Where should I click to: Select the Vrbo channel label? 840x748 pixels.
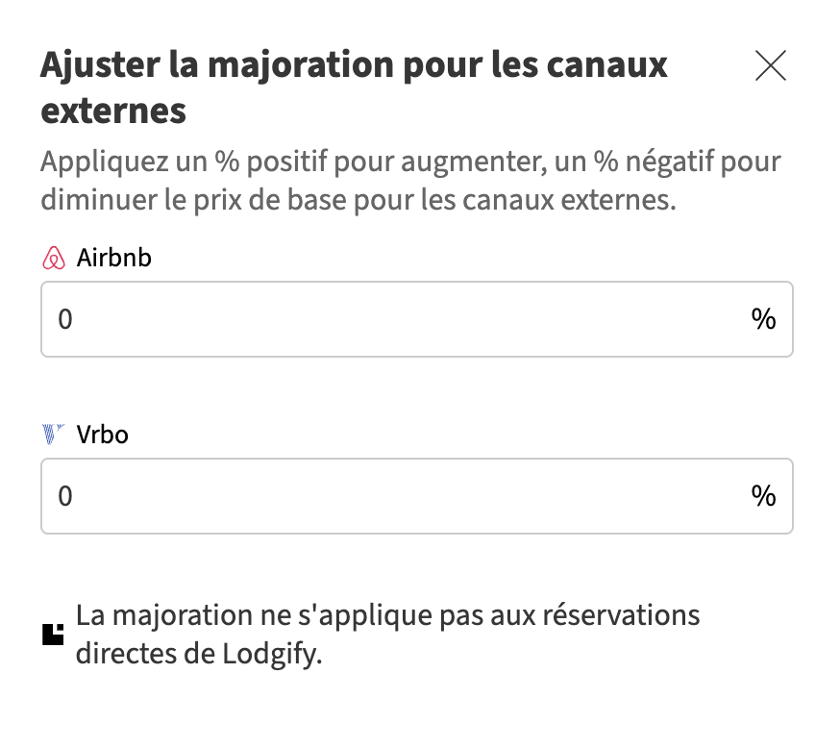coord(102,435)
